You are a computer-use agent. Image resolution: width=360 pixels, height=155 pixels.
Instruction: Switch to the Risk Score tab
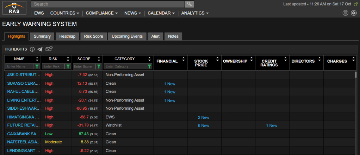coord(93,36)
